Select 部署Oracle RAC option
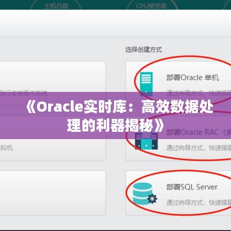Viewport: 231px width, 231px height. coord(199,132)
